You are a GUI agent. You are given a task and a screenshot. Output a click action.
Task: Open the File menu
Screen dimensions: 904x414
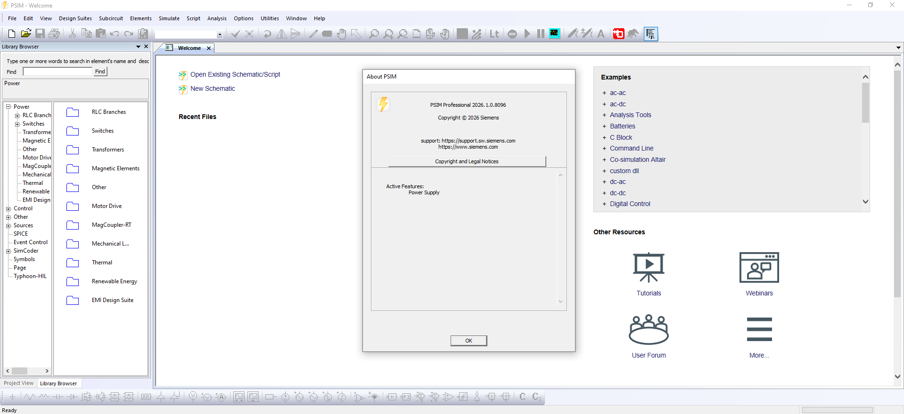[12, 18]
